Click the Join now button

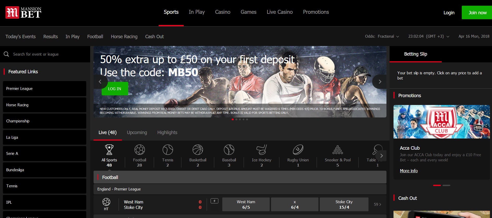point(477,12)
